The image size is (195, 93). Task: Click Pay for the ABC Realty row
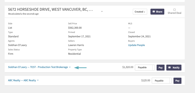pyautogui.click(x=177, y=81)
